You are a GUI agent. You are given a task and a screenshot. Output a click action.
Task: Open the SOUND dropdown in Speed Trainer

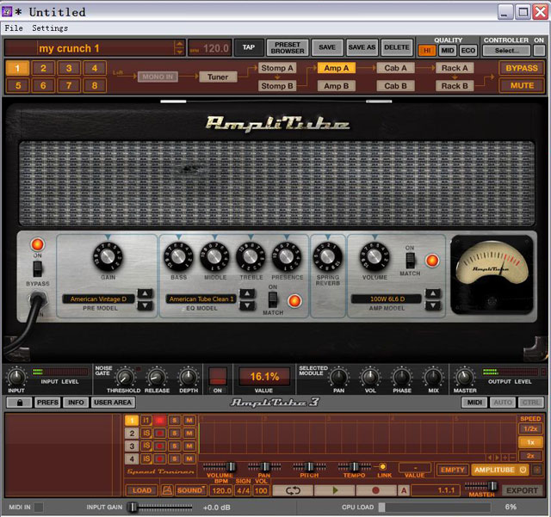tap(191, 490)
